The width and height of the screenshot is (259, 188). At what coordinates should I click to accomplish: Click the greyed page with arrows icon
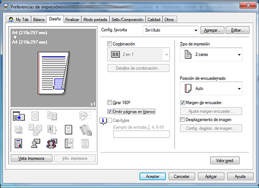coord(35,116)
